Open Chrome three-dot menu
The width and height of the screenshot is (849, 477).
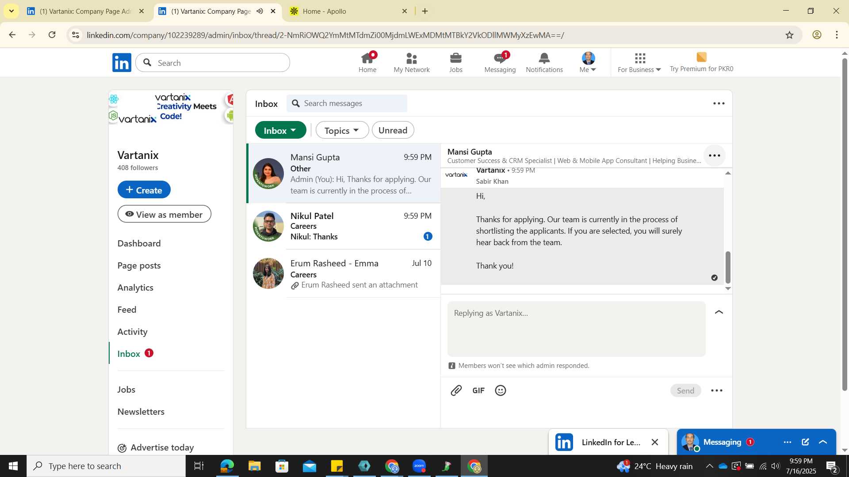(837, 35)
